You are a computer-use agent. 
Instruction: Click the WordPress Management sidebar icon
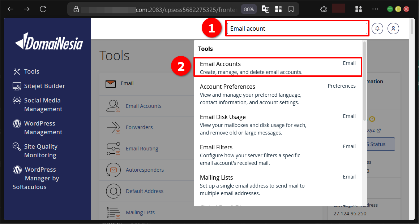(17, 123)
